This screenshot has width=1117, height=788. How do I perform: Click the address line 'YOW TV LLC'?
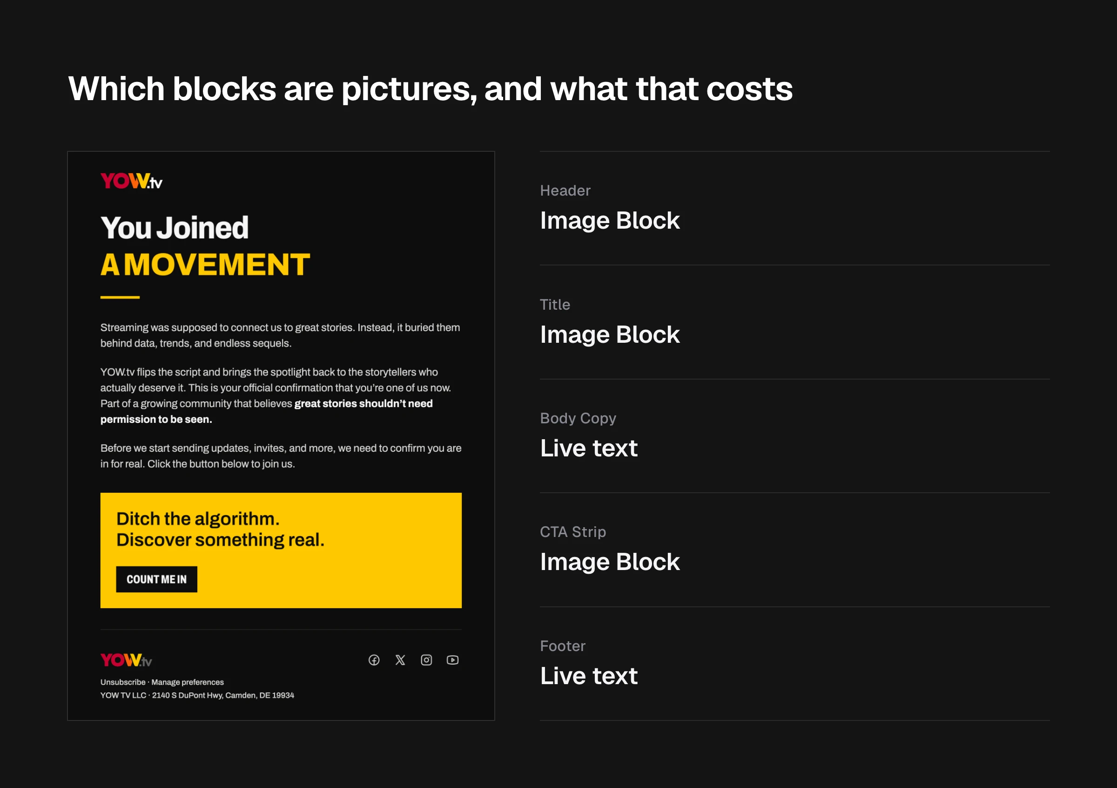[x=197, y=695]
